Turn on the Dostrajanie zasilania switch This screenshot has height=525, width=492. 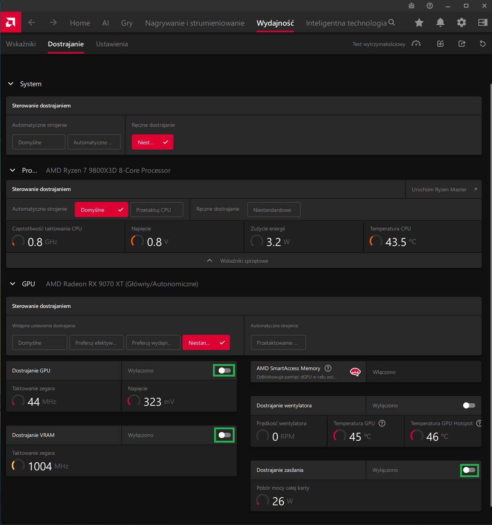(x=469, y=470)
